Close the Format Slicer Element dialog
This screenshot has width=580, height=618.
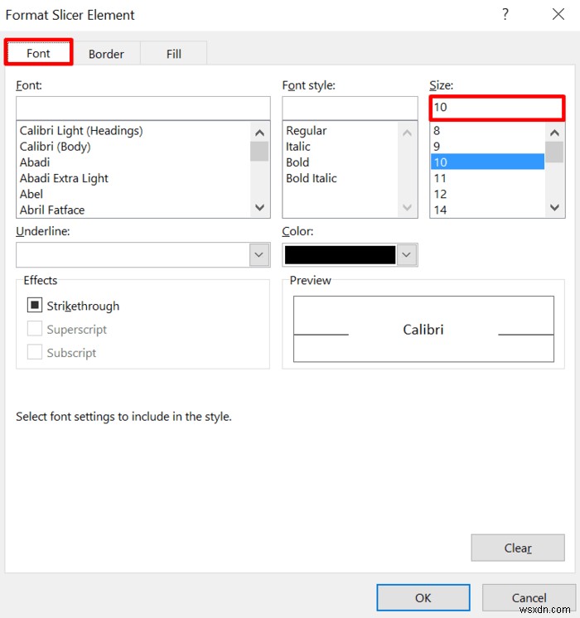point(558,15)
